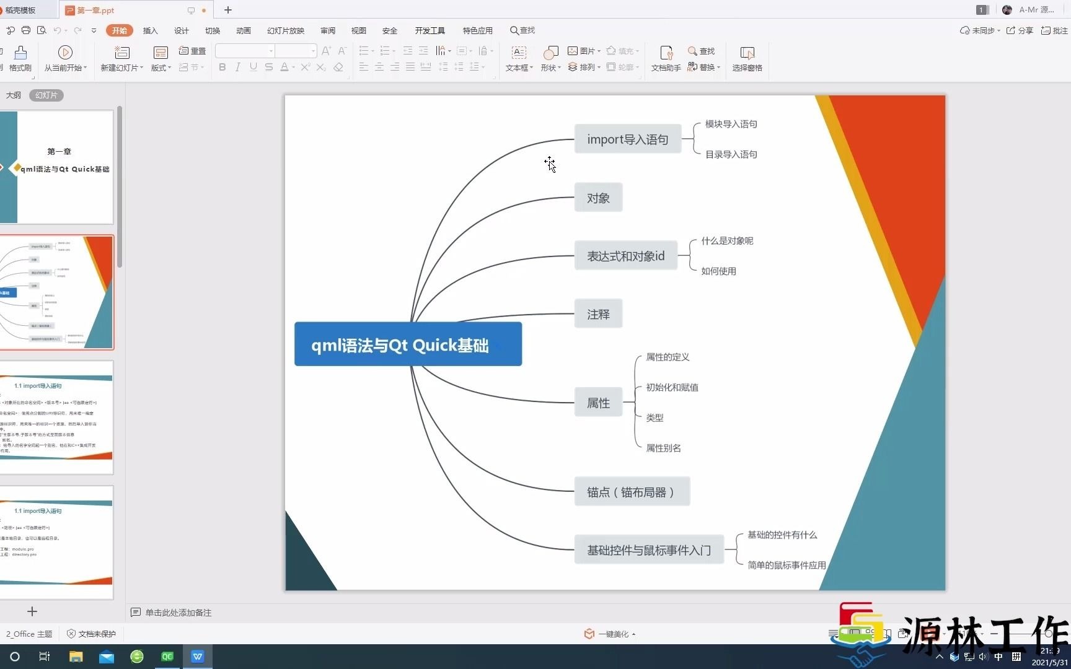Screen dimensions: 1071x669
Task: Toggle Bold formatting
Action: click(x=223, y=67)
